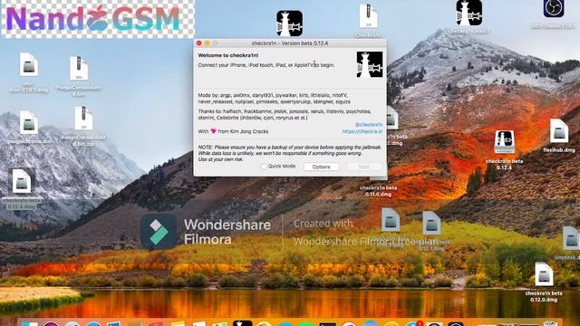This screenshot has width=580, height=326.
Task: Click the 'Welcome to checkra1n!' heading
Action: pos(228,55)
